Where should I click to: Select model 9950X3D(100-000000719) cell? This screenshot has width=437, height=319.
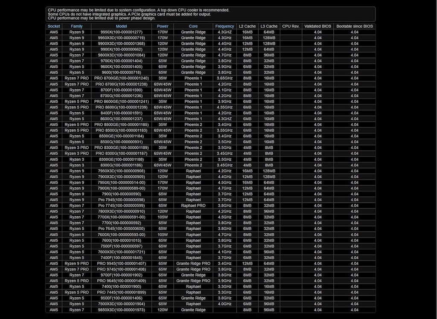[122, 38]
